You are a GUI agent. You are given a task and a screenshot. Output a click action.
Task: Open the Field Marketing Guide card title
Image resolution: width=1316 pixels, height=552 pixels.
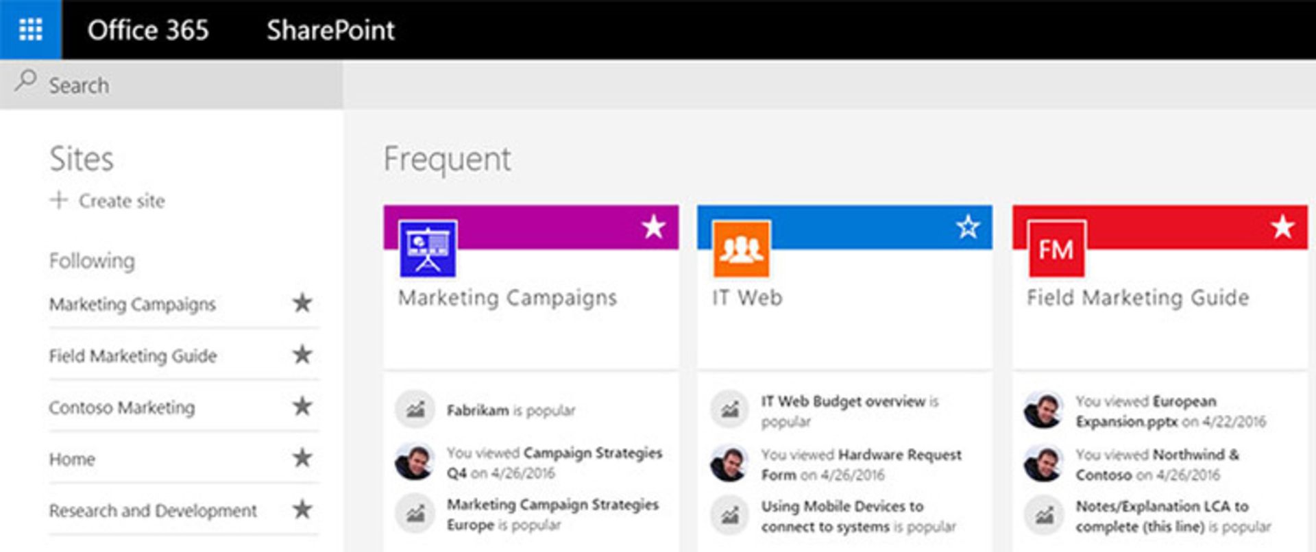click(x=1138, y=298)
